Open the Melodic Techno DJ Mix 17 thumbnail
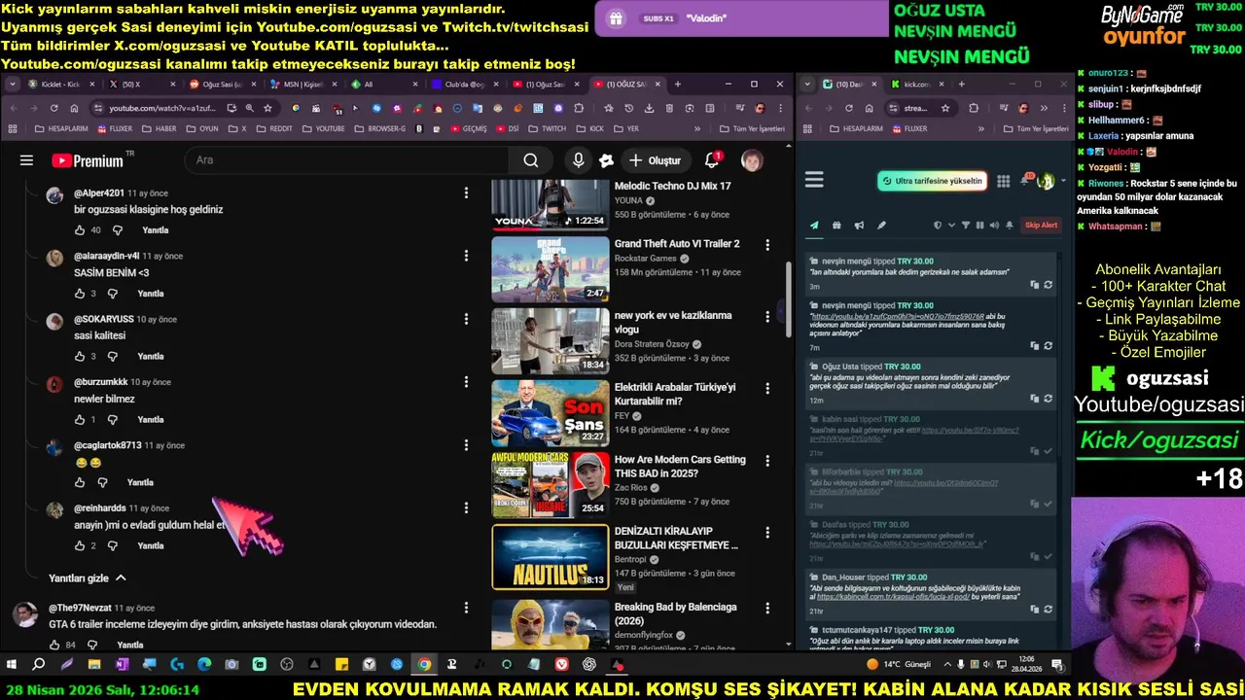Screen dimensions: 1245x700 550,204
